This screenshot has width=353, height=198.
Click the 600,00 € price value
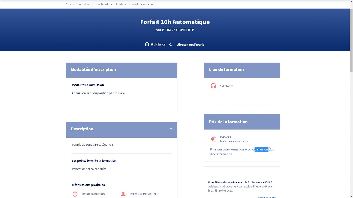[x=226, y=137]
